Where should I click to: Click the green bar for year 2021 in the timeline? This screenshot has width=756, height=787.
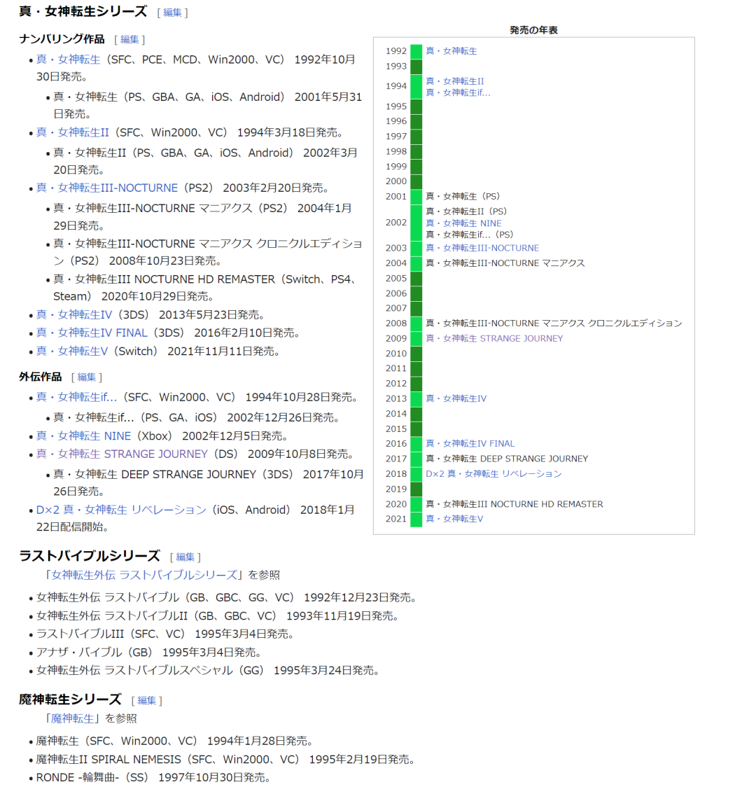(x=416, y=519)
